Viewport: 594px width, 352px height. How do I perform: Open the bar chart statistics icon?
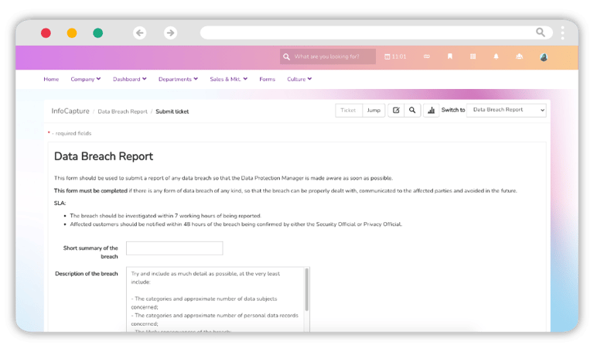tap(431, 111)
